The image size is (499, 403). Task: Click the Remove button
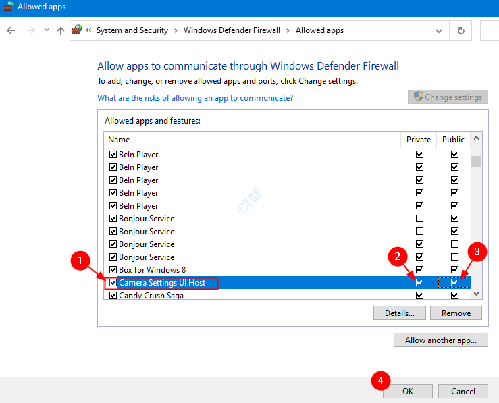[x=456, y=313]
